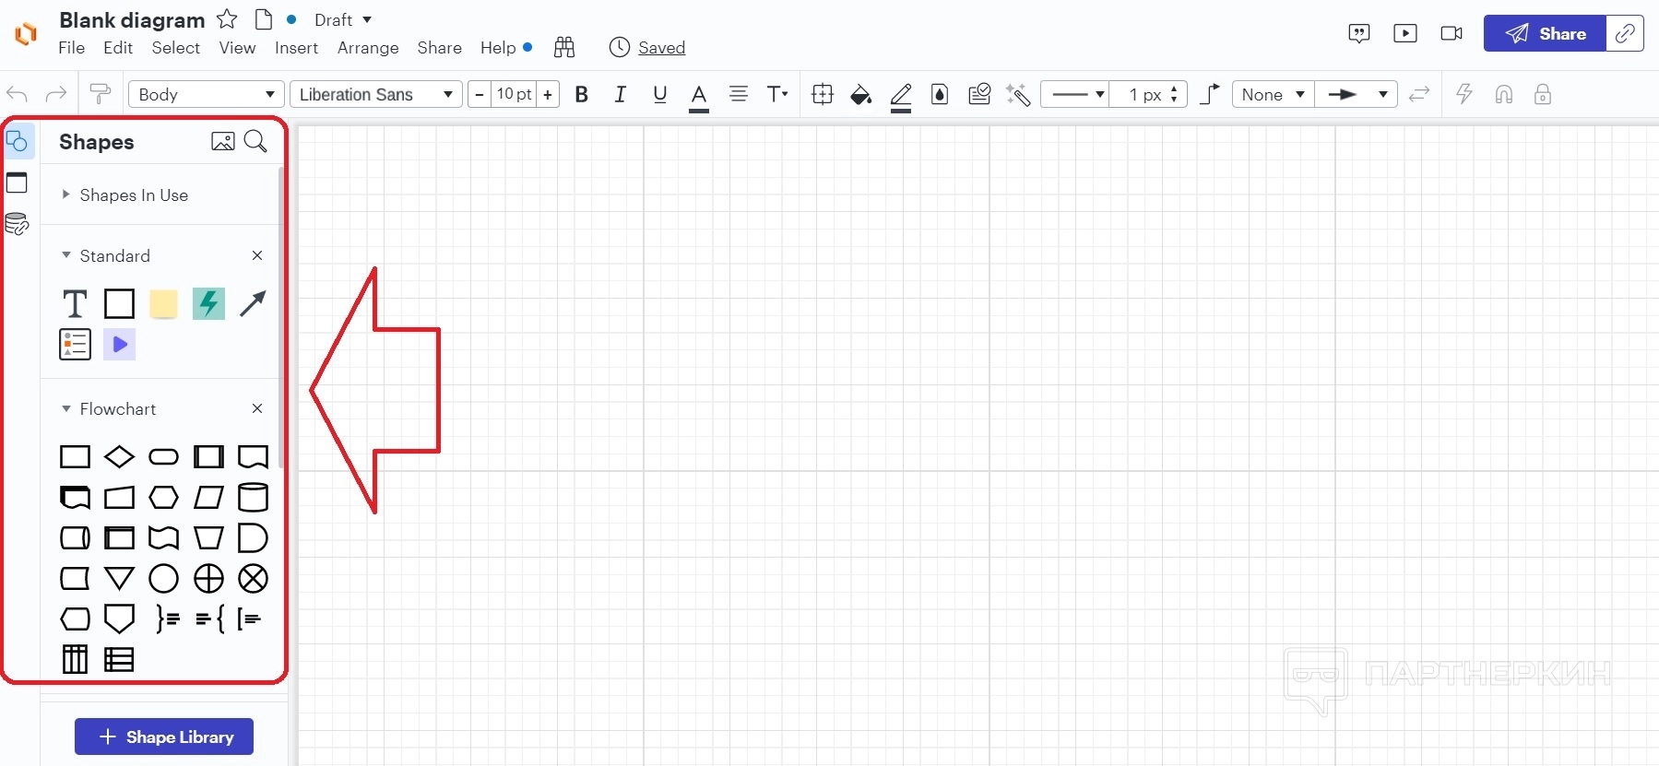
Task: Select the diamond decision flowchart shape
Action: click(x=119, y=457)
